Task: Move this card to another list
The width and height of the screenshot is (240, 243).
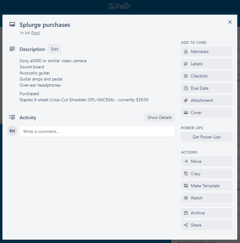Action: tap(206, 161)
